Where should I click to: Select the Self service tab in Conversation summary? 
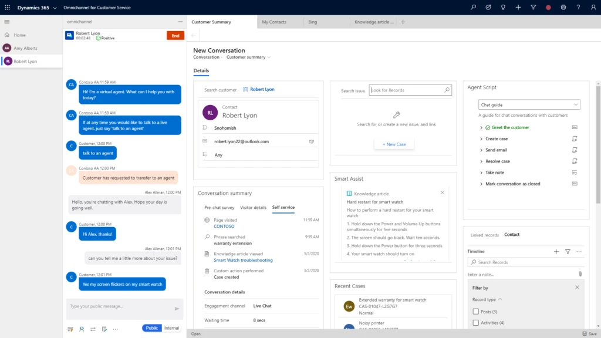pos(283,207)
